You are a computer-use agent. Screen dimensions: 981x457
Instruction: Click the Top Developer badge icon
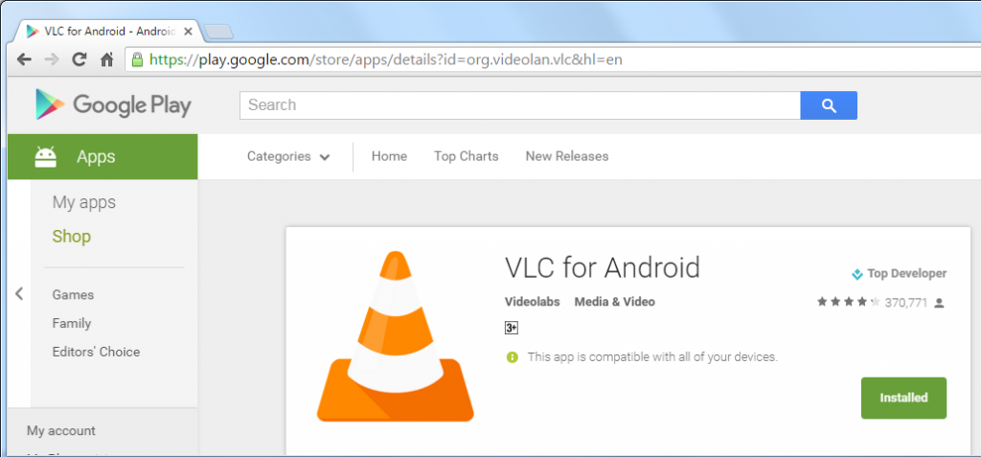[x=857, y=274]
